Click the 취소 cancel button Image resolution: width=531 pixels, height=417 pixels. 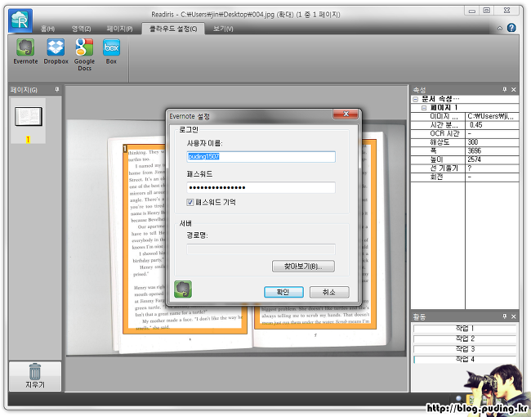329,292
